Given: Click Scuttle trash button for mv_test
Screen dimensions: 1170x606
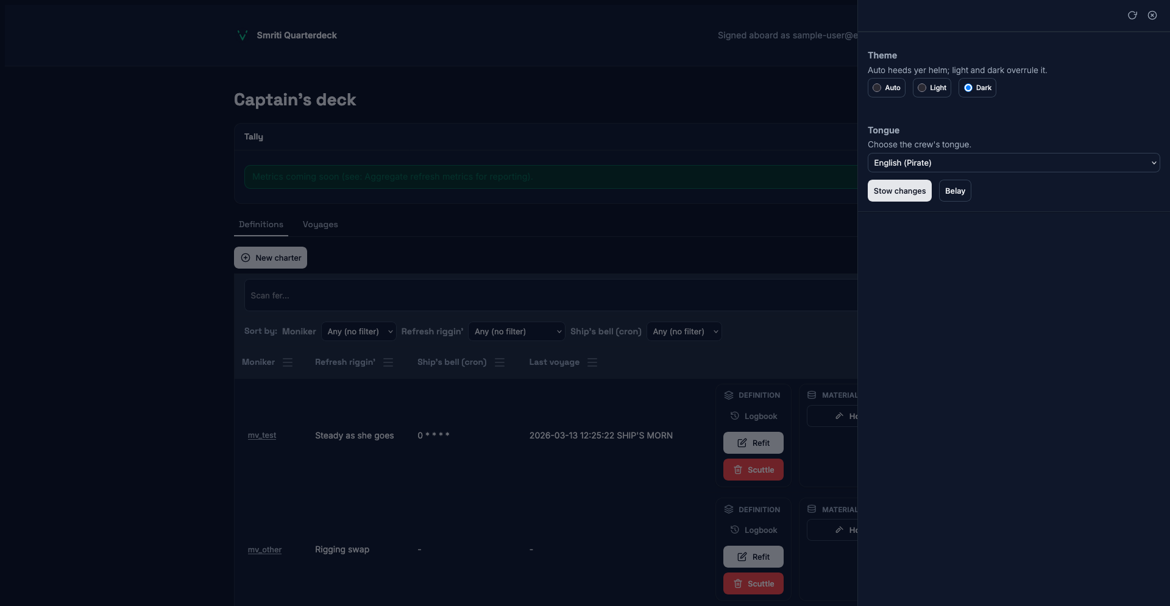Looking at the screenshot, I should coord(753,470).
